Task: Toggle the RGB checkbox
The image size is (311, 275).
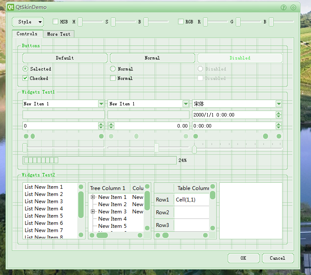Action: [x=181, y=22]
